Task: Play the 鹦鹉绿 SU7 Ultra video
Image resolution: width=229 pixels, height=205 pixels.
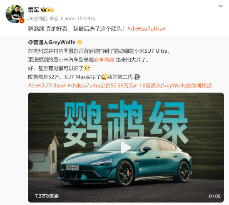Action: (x=126, y=147)
